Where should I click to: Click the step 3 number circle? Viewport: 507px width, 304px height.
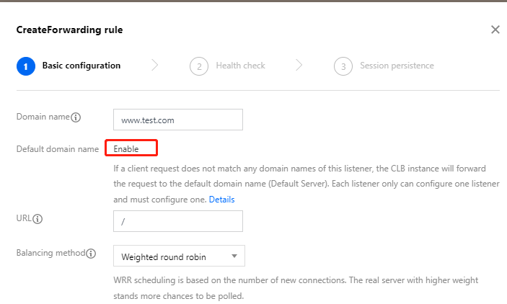pos(343,66)
